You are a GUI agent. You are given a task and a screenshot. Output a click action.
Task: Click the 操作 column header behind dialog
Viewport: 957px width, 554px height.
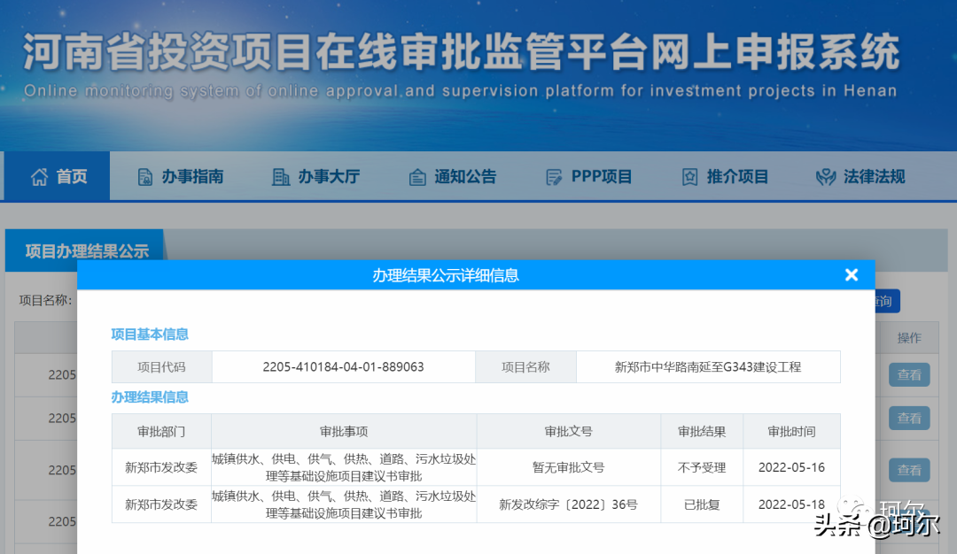coord(909,338)
